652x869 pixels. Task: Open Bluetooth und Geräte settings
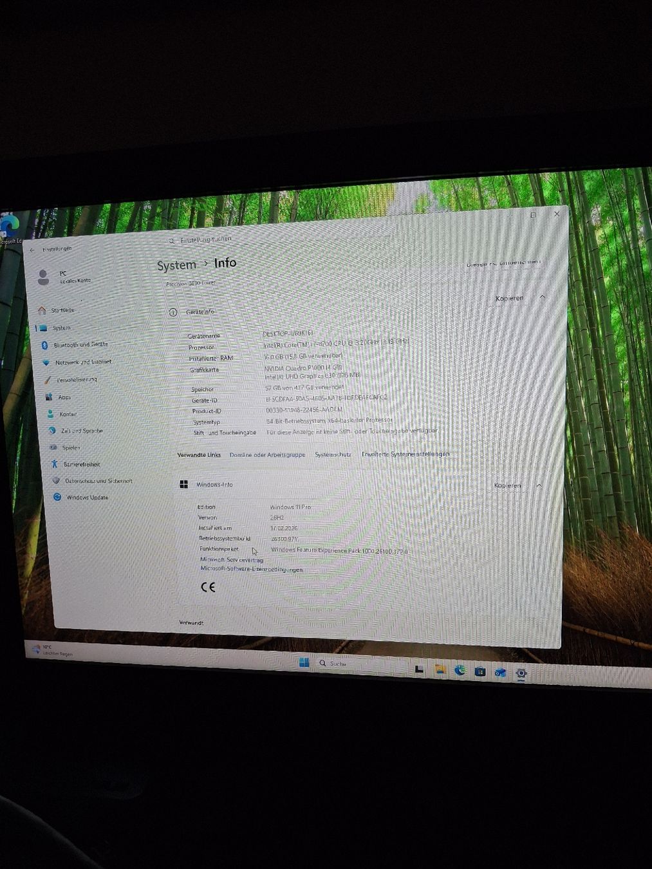tap(80, 344)
